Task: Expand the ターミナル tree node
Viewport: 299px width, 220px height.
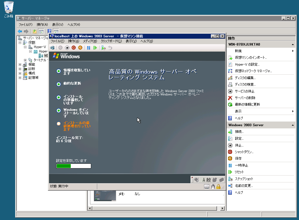Action: (25, 60)
